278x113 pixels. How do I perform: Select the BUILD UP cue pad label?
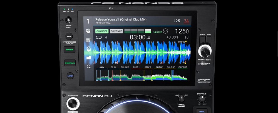tap(171, 67)
